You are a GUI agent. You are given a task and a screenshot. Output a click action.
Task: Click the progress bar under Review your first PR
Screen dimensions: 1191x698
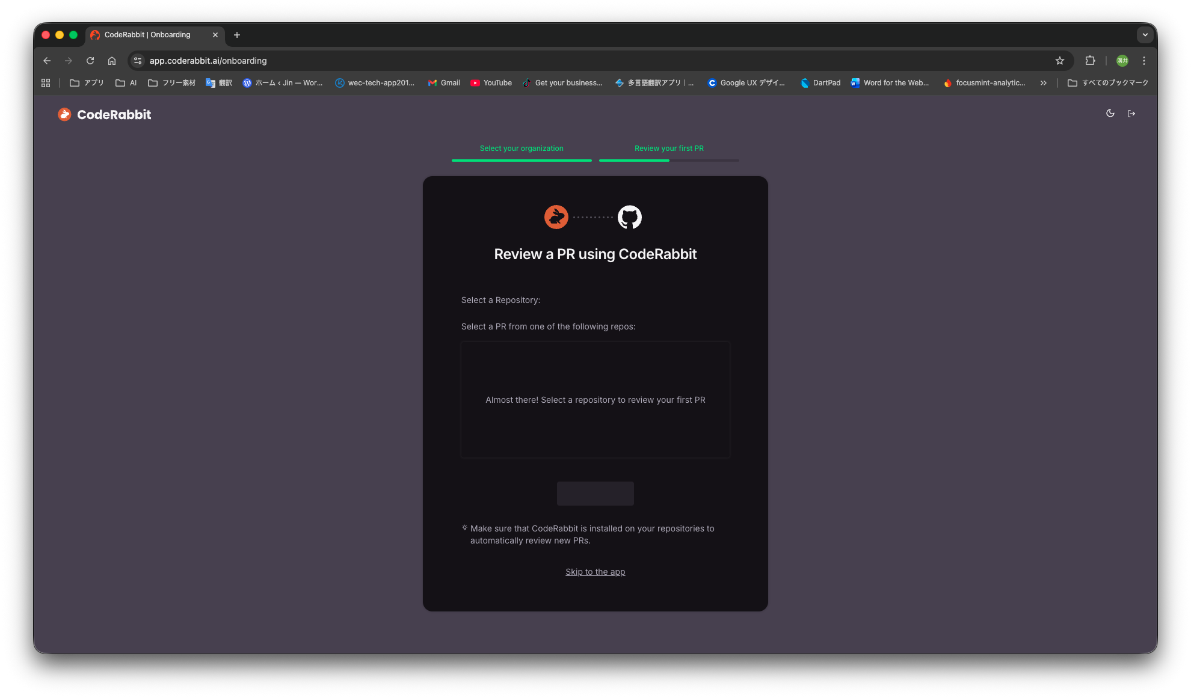(x=669, y=161)
